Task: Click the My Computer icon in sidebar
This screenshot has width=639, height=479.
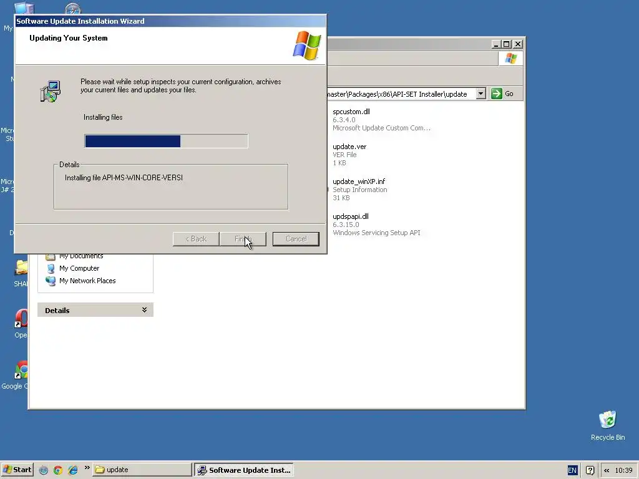Action: coord(51,268)
